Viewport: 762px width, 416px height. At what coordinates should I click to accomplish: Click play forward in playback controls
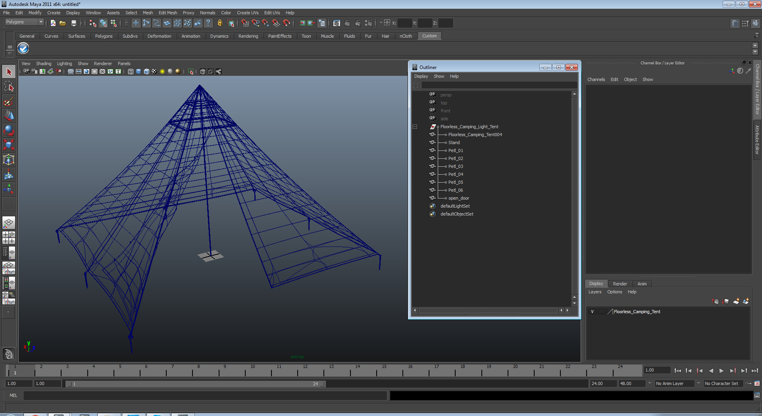click(722, 371)
